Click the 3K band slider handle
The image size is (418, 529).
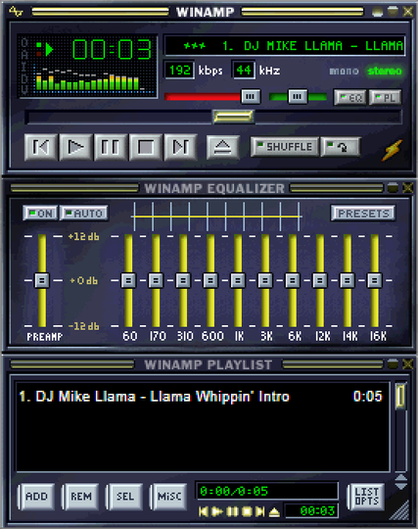(x=265, y=280)
